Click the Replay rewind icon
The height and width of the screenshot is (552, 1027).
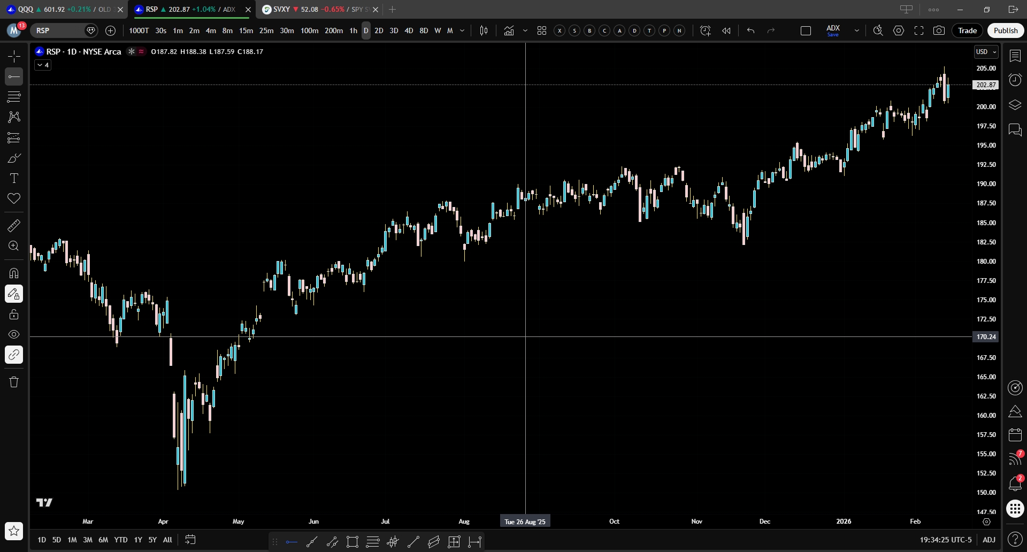[726, 30]
